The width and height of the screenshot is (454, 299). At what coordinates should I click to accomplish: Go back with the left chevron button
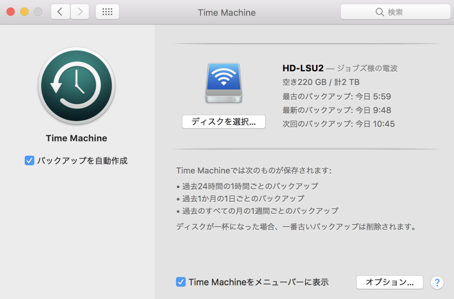pos(60,12)
